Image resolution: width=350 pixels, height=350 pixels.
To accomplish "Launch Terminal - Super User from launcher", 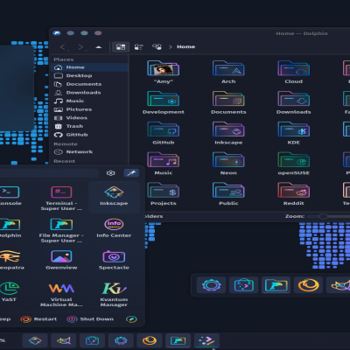I will click(x=61, y=198).
